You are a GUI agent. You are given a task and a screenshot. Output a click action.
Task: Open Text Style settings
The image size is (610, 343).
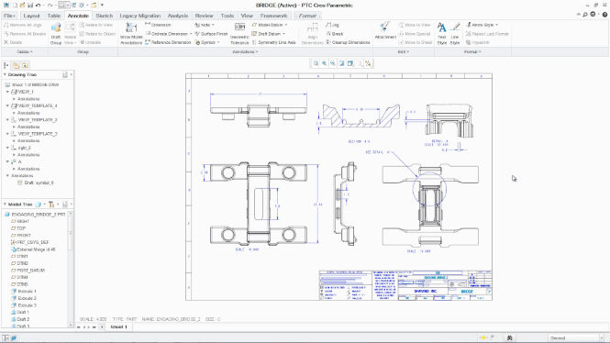click(x=441, y=33)
